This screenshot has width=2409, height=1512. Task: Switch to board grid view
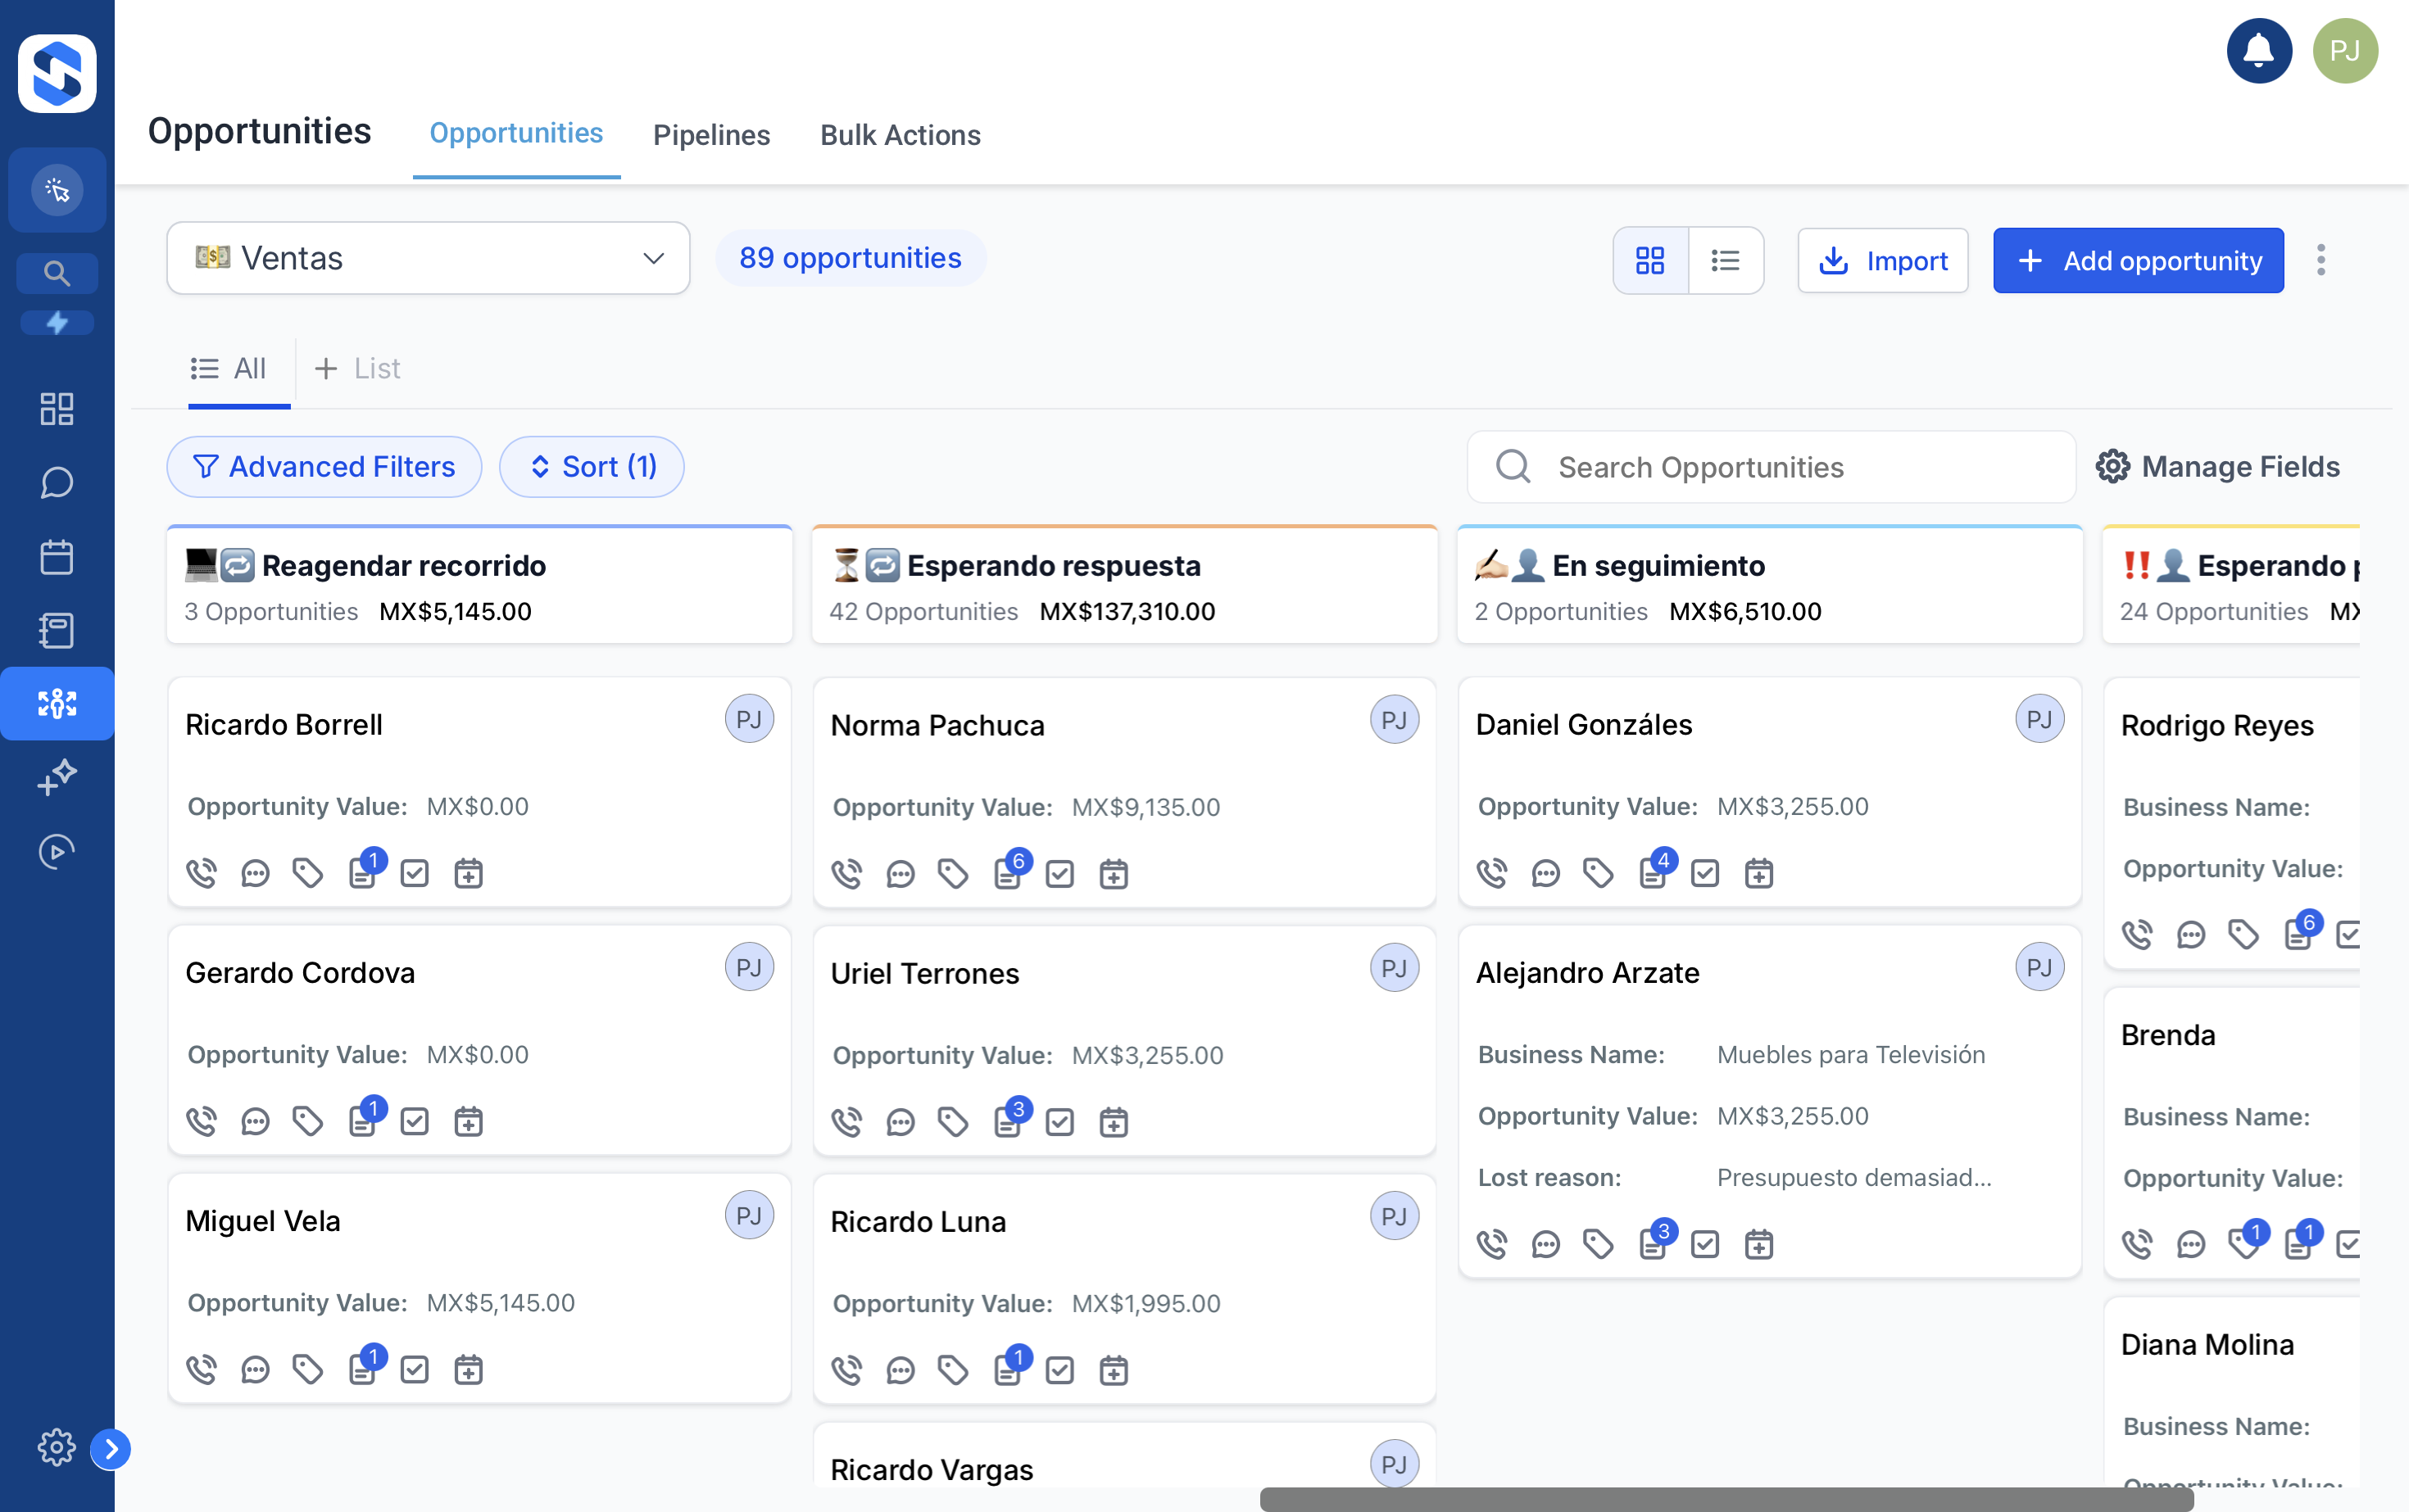[x=1649, y=261]
